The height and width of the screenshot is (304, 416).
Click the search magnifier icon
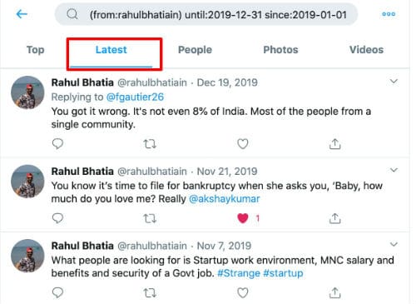(x=72, y=14)
